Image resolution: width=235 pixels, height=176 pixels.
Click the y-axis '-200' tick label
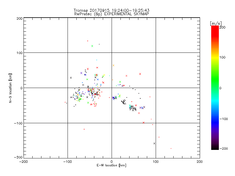(x=18, y=157)
